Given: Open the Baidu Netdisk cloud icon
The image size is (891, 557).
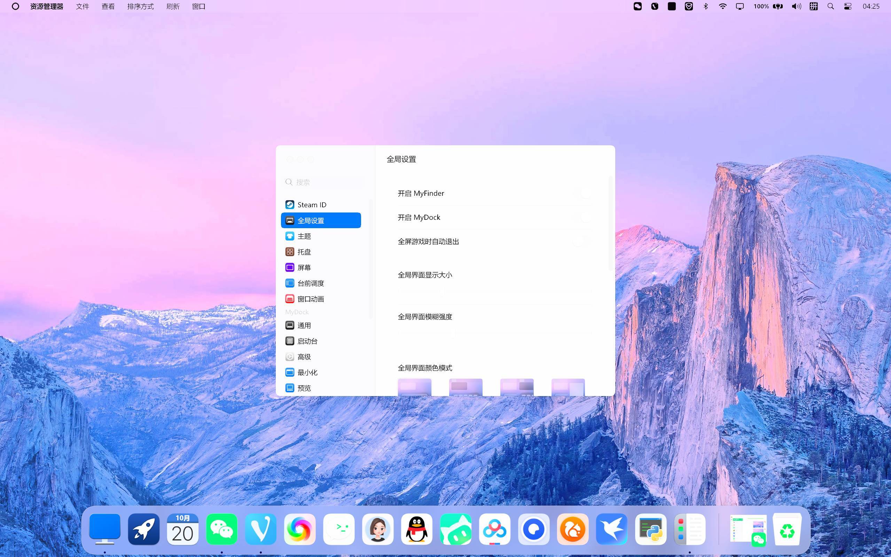Looking at the screenshot, I should 495,529.
